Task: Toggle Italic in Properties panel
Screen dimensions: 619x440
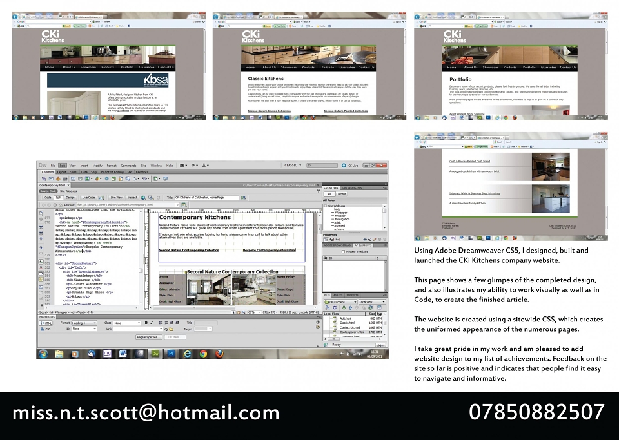Action: (x=151, y=323)
